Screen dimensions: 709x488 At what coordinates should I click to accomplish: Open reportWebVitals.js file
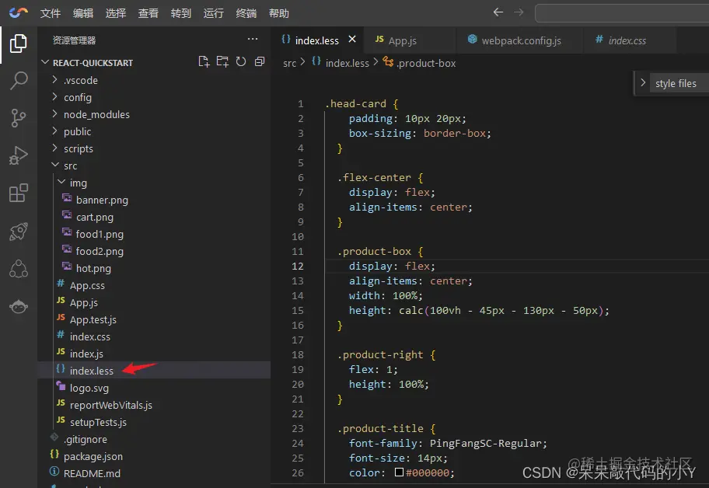click(x=110, y=406)
